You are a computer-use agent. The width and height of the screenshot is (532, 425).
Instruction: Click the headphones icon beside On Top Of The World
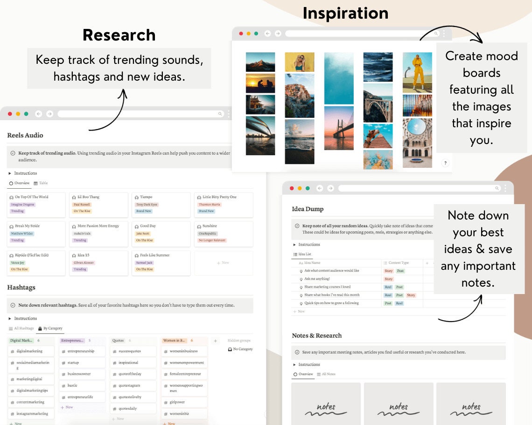tap(11, 197)
